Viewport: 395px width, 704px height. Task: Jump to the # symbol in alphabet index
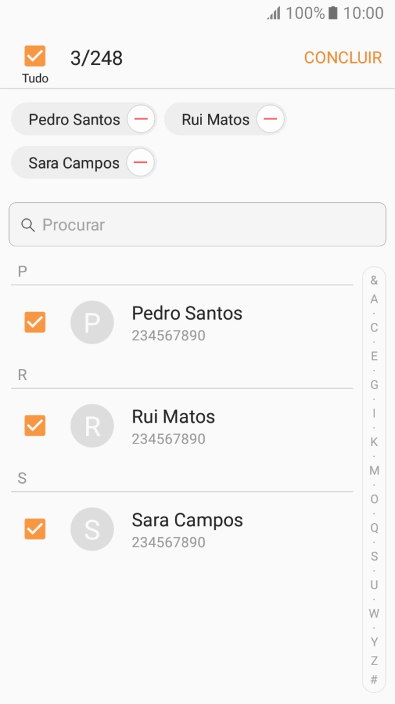(x=374, y=679)
